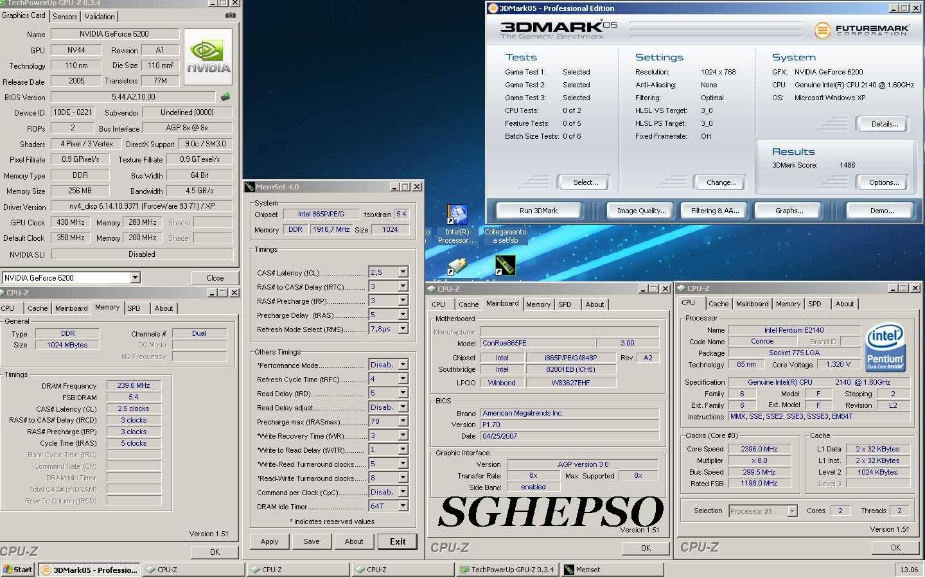This screenshot has height=578, width=925.
Task: Click the taskbar clock showing 13.06
Action: (909, 570)
